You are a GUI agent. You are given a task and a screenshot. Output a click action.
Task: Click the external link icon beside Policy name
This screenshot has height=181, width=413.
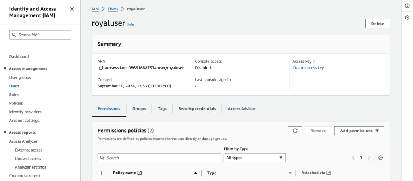point(140,173)
